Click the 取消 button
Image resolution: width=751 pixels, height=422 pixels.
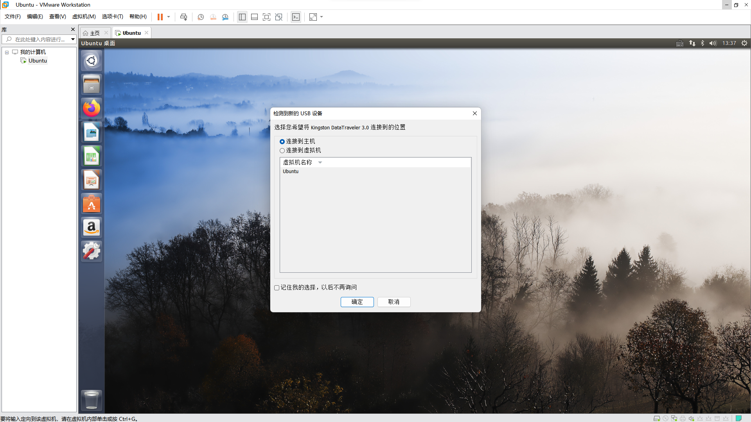[x=393, y=302]
